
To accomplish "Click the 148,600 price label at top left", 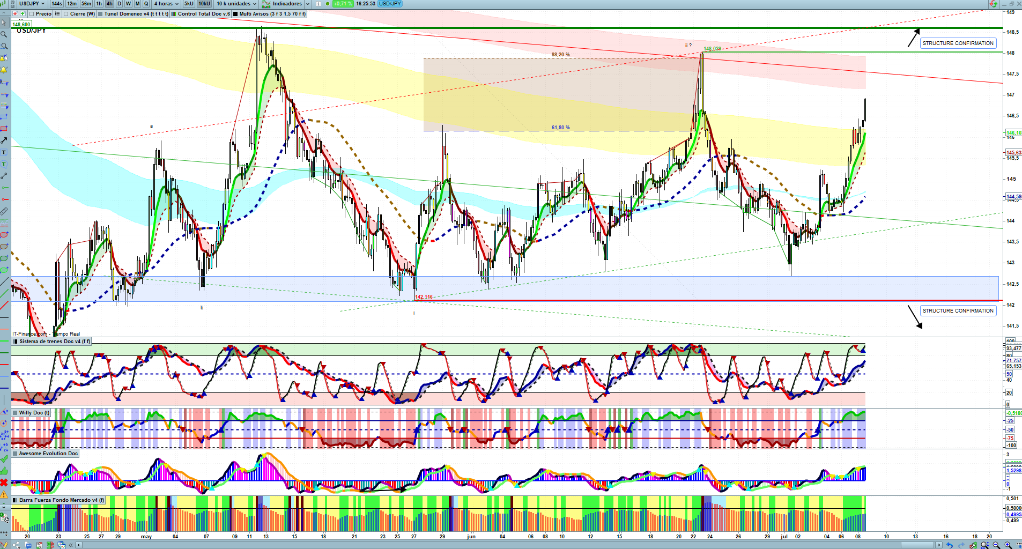I will [21, 24].
